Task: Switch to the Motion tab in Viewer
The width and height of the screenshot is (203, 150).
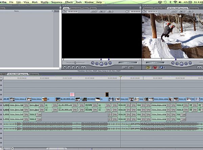Action: pos(93,8)
